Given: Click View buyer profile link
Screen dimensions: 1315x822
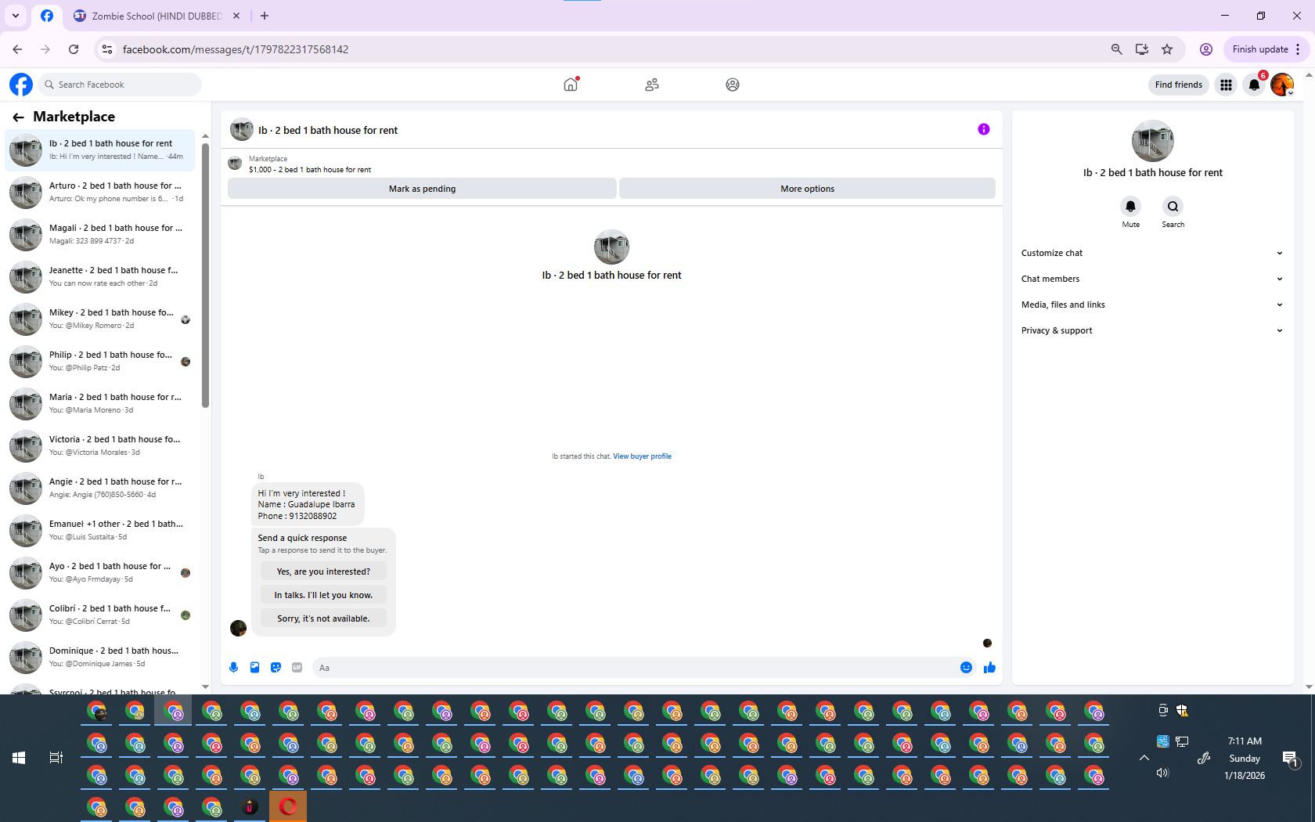Looking at the screenshot, I should [x=642, y=456].
